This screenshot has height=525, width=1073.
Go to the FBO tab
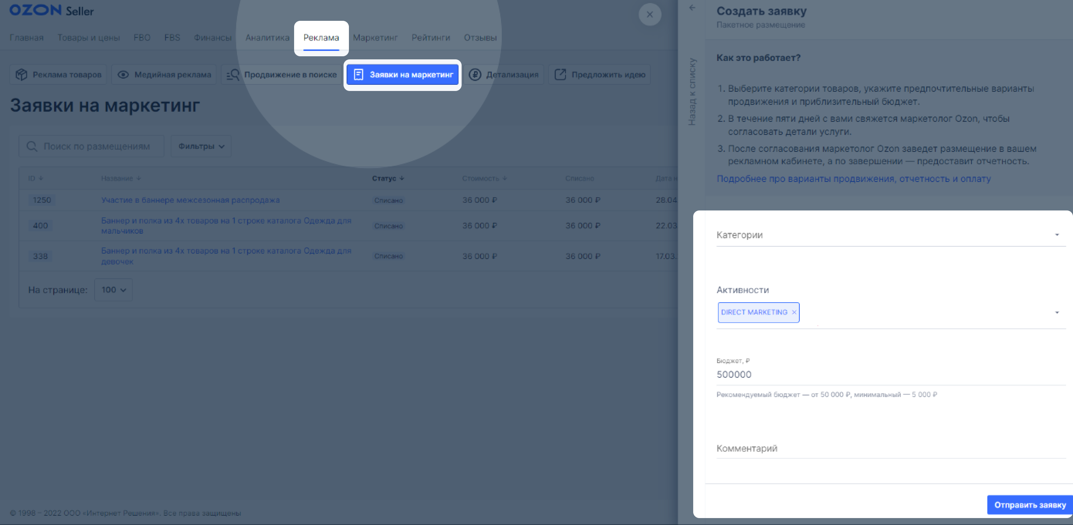[x=142, y=37]
